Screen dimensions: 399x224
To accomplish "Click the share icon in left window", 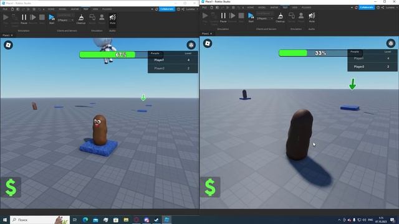I will pos(183,9).
